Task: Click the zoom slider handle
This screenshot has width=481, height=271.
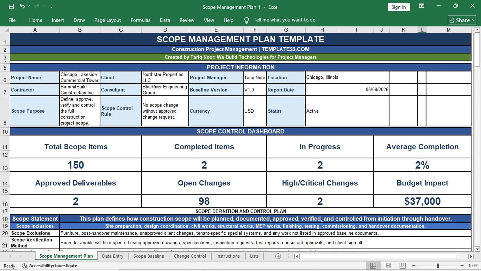Action: point(438,266)
